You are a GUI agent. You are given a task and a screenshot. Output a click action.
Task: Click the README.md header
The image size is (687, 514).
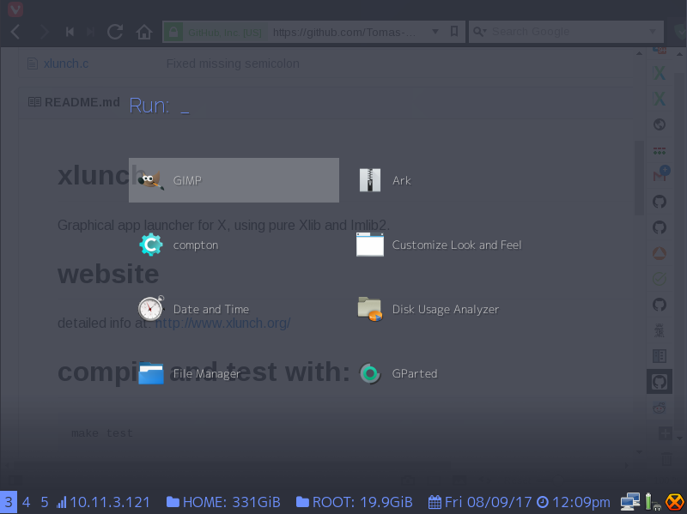[82, 102]
